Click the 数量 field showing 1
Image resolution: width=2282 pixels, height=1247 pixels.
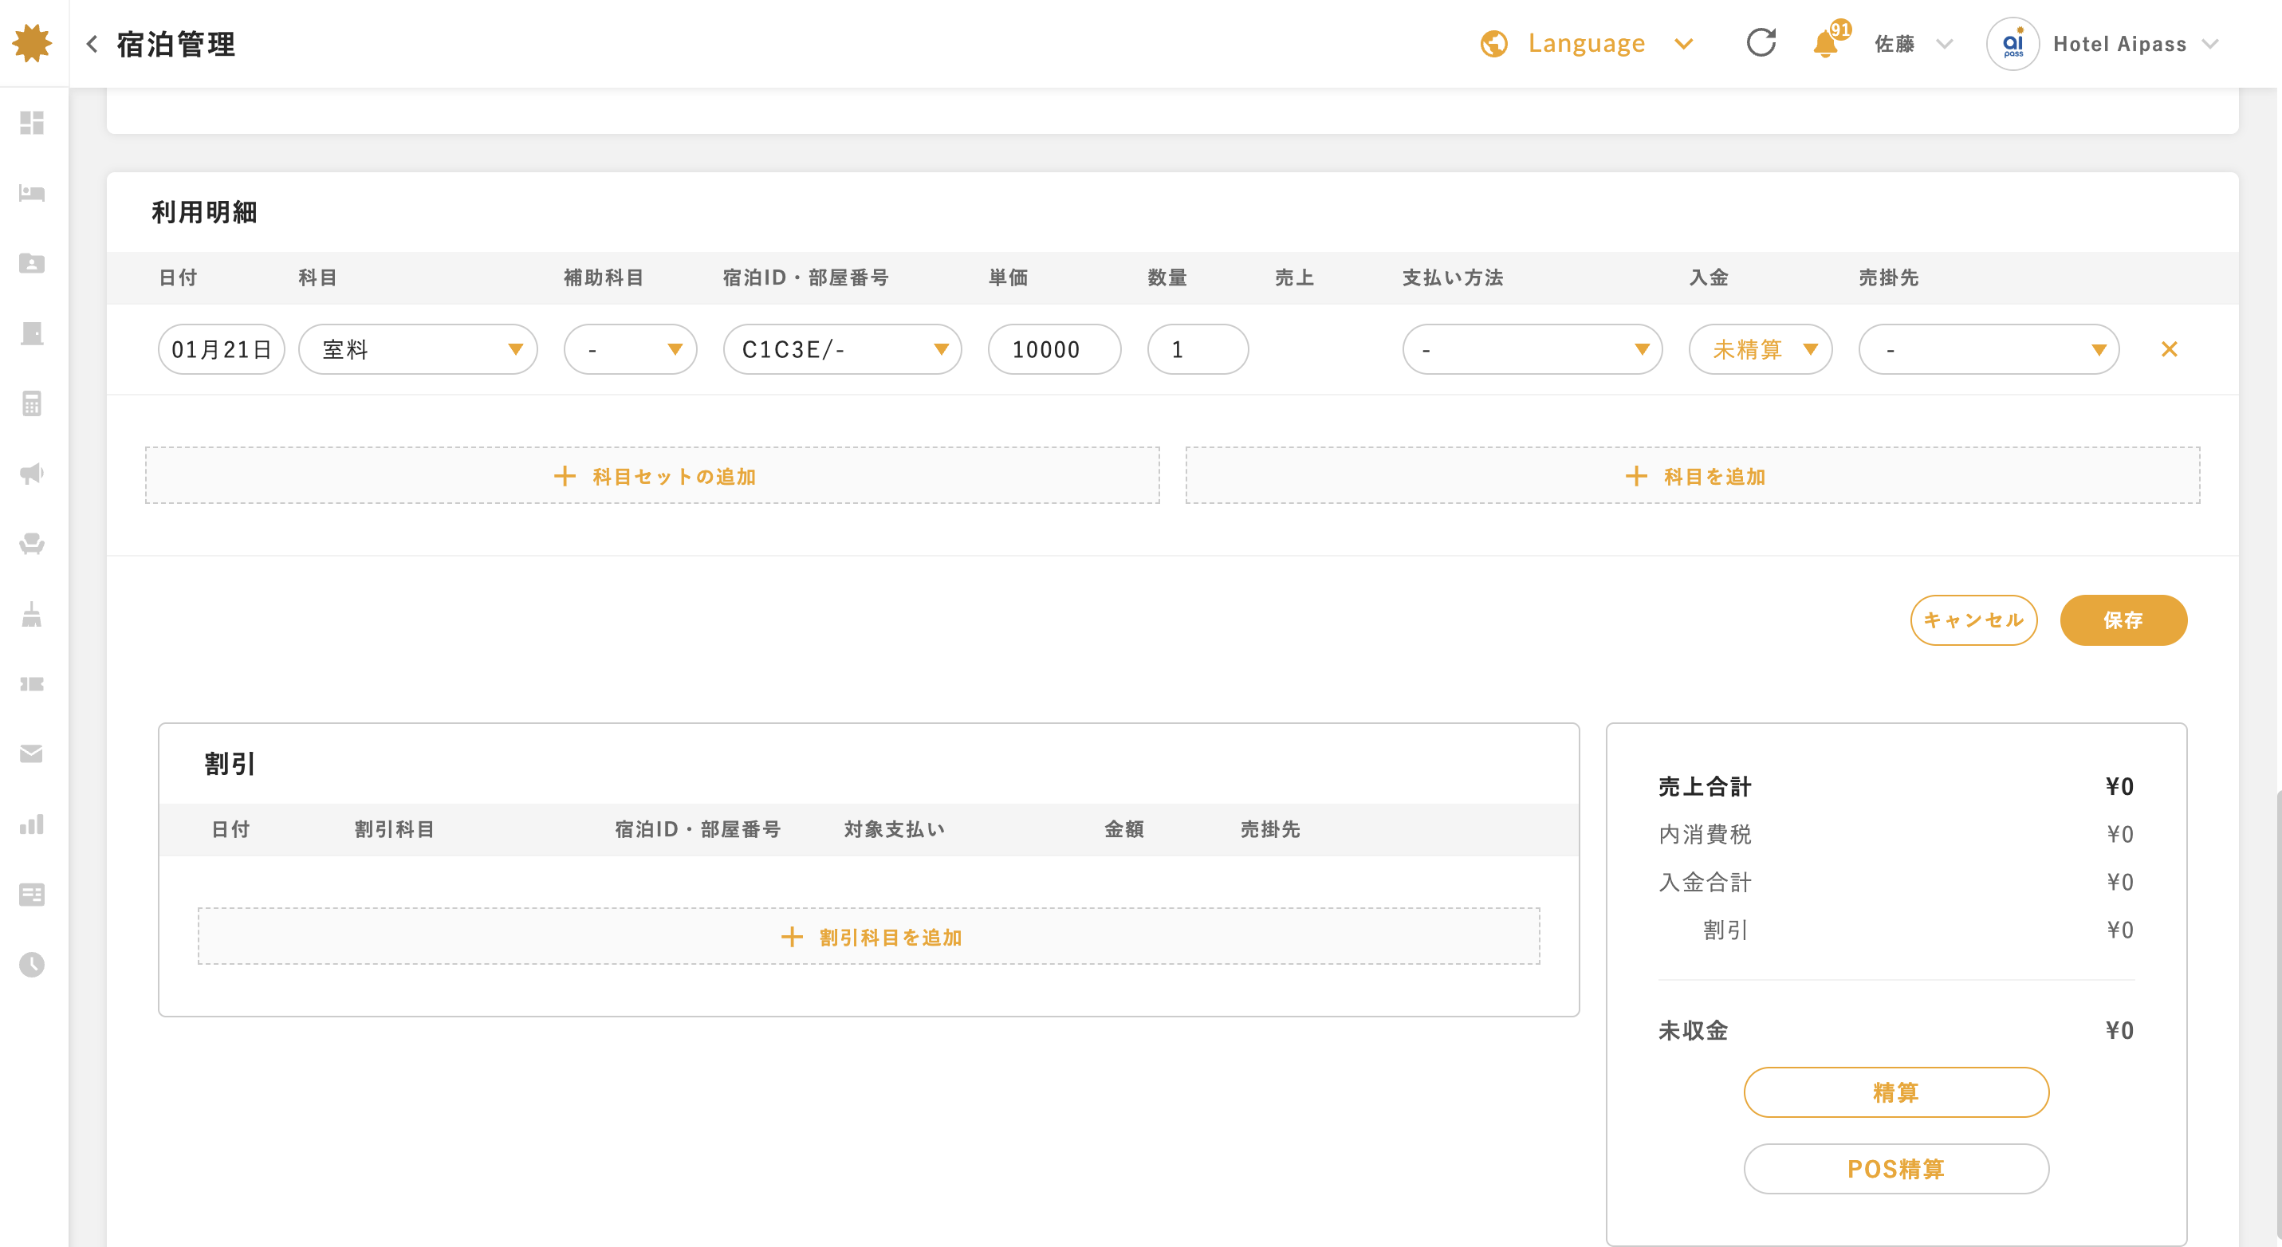pyautogui.click(x=1198, y=349)
